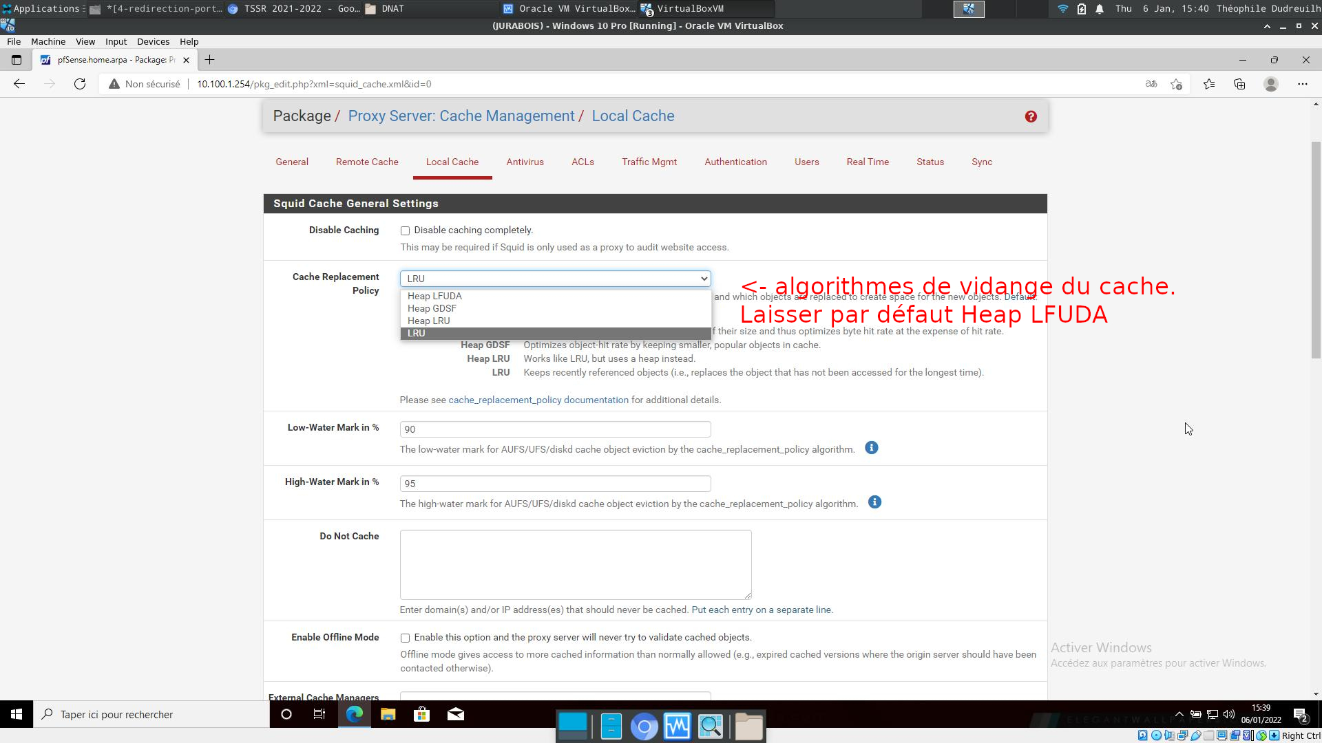Switch to the Antivirus tab
1322x743 pixels.
coord(525,162)
